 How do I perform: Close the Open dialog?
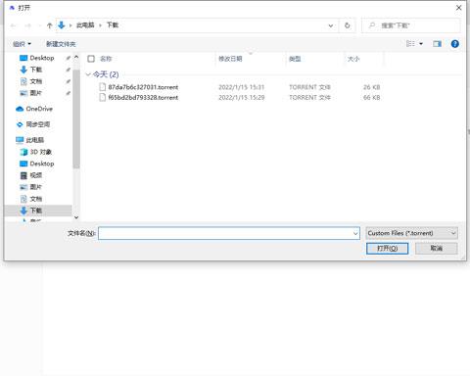[x=458, y=8]
